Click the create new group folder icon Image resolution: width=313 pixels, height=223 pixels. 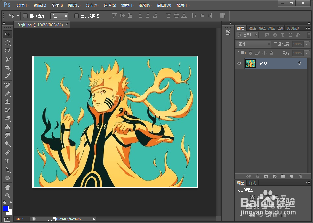(x=283, y=177)
